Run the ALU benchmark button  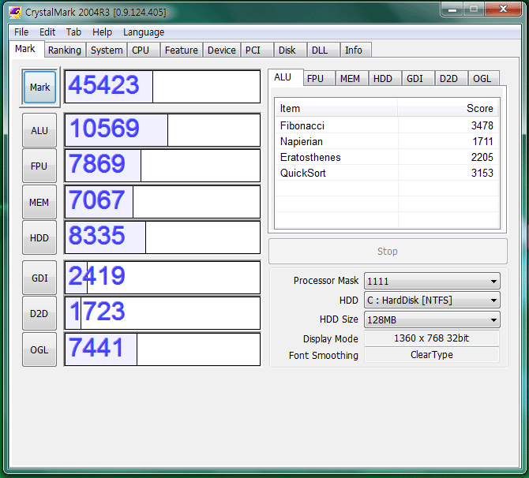point(39,130)
